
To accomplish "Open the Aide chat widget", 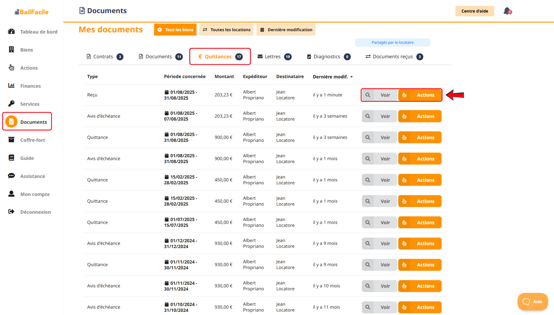I will (532, 302).
